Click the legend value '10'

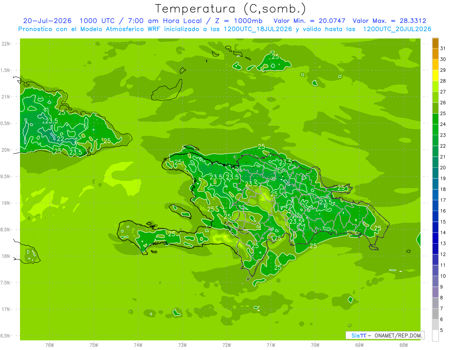point(443,276)
